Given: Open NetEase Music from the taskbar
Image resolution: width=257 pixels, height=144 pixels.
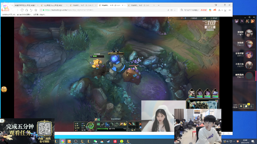Looking at the screenshot, I should (115, 141).
